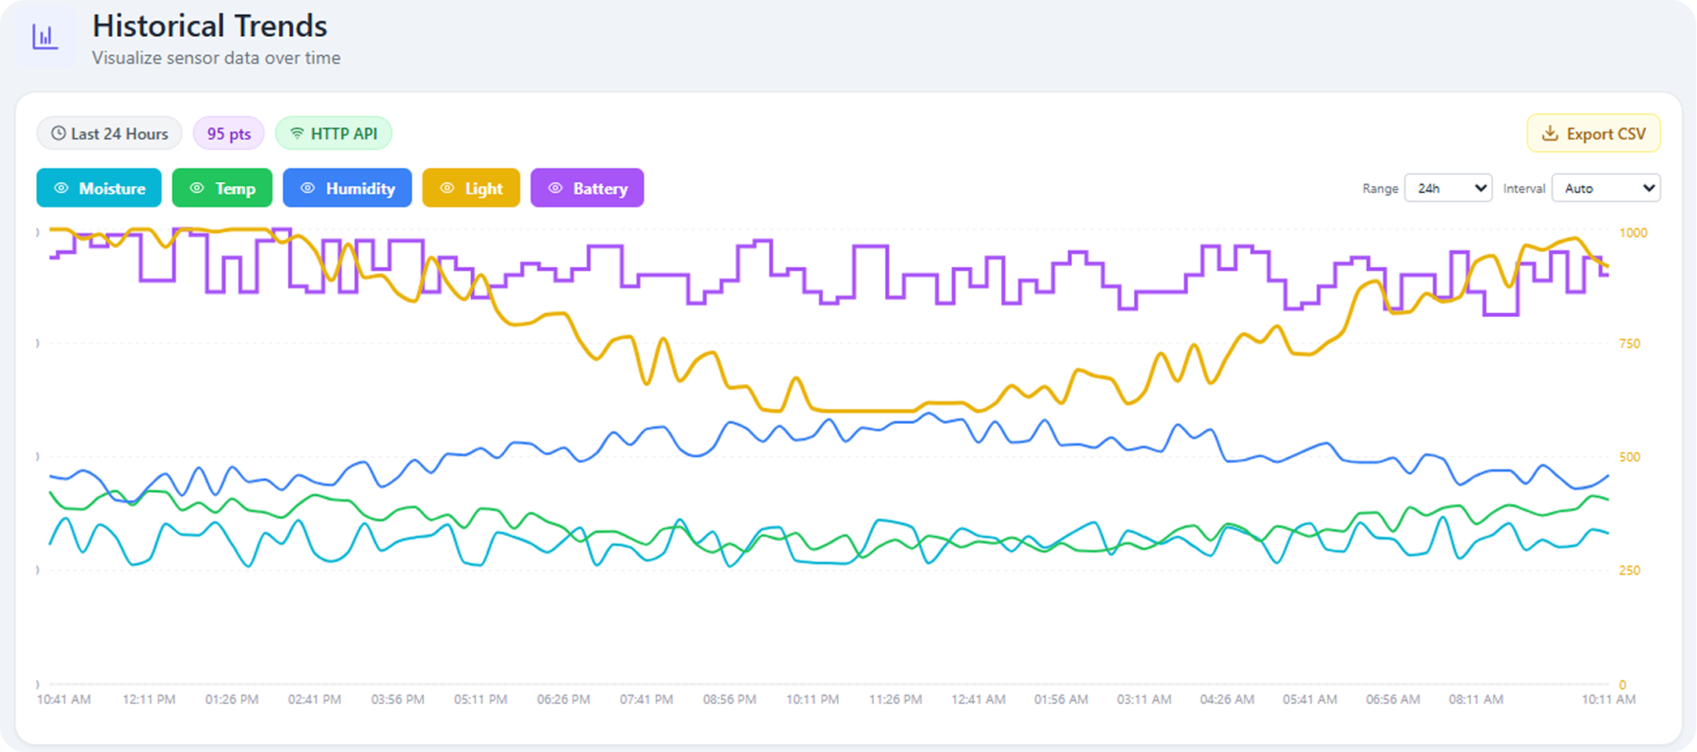Click the 02:41 PM x-axis label
The image size is (1697, 752).
pyautogui.click(x=314, y=699)
